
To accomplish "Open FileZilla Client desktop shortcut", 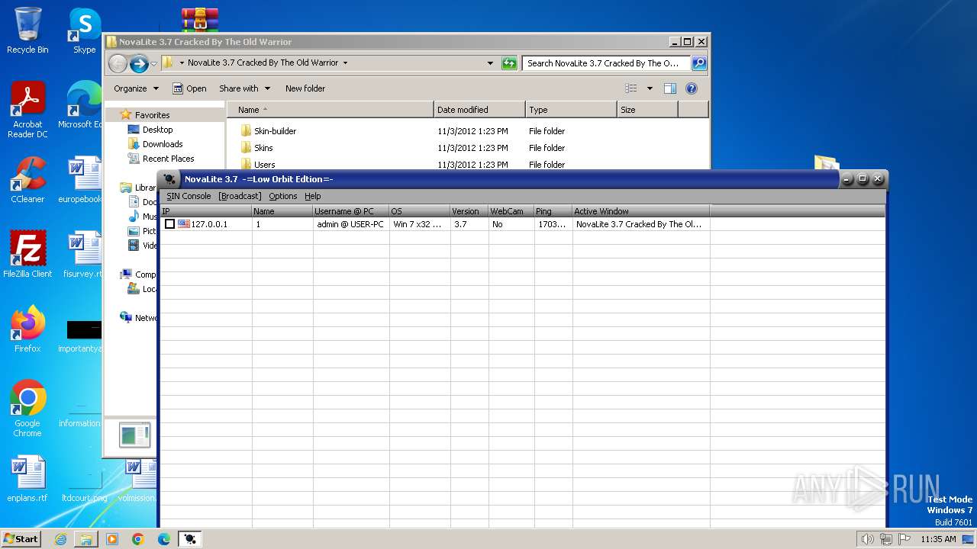I will tap(27, 255).
